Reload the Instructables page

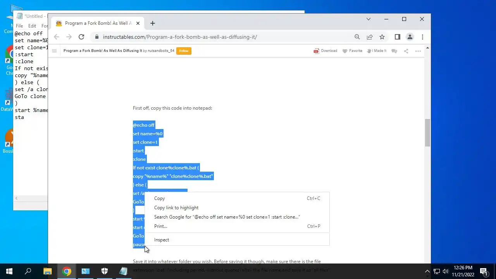point(81,37)
